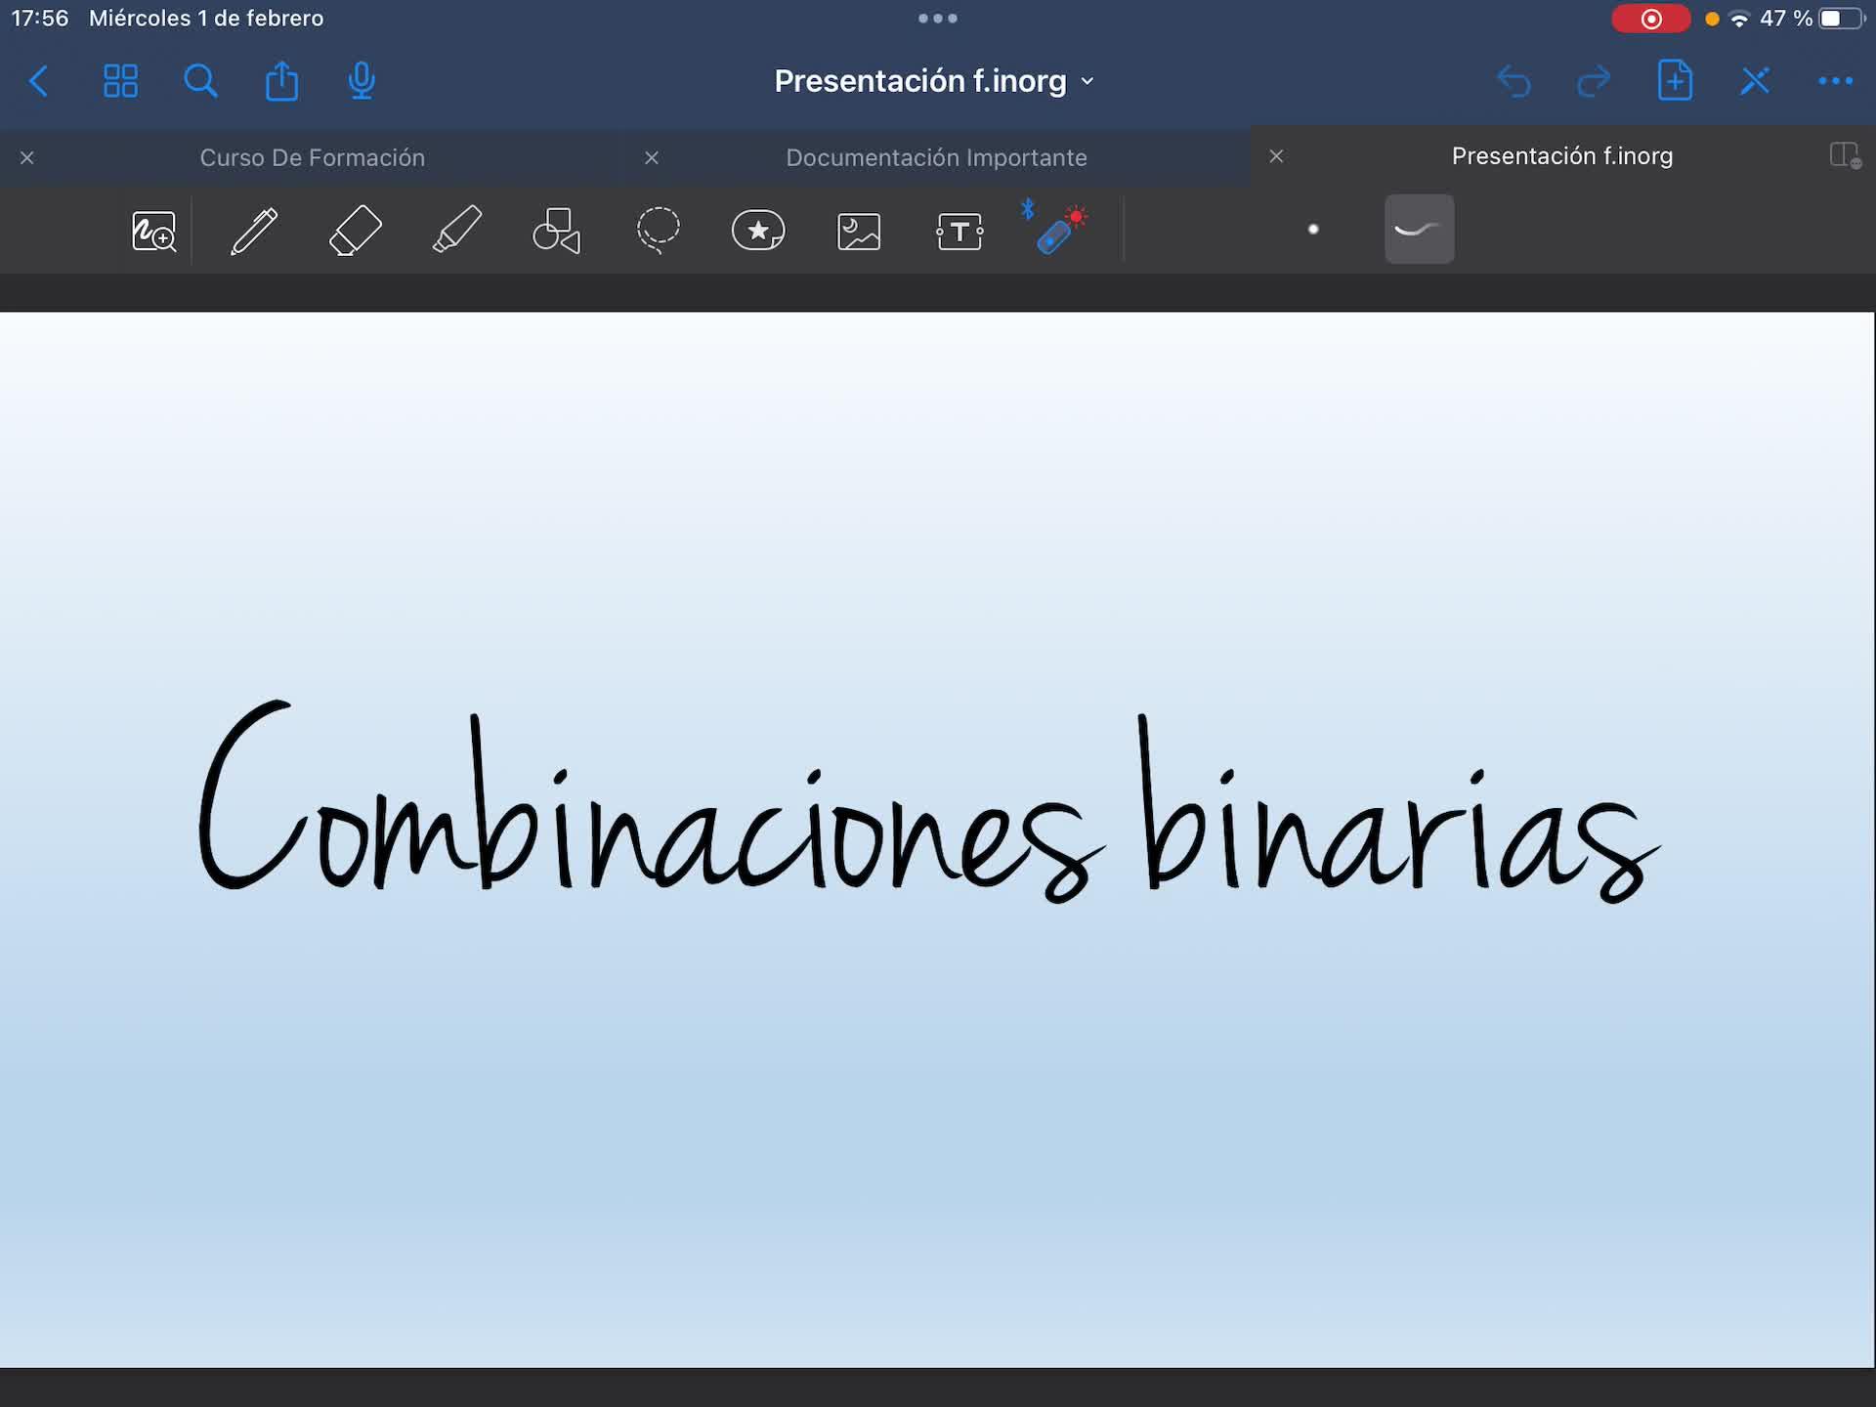Image resolution: width=1876 pixels, height=1407 pixels.
Task: Open the page thumbnails grid view
Action: (x=120, y=81)
